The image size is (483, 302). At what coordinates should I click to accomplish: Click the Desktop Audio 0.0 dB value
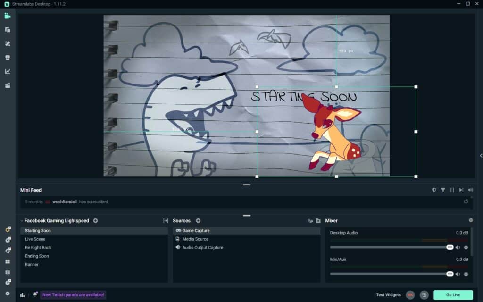click(462, 233)
